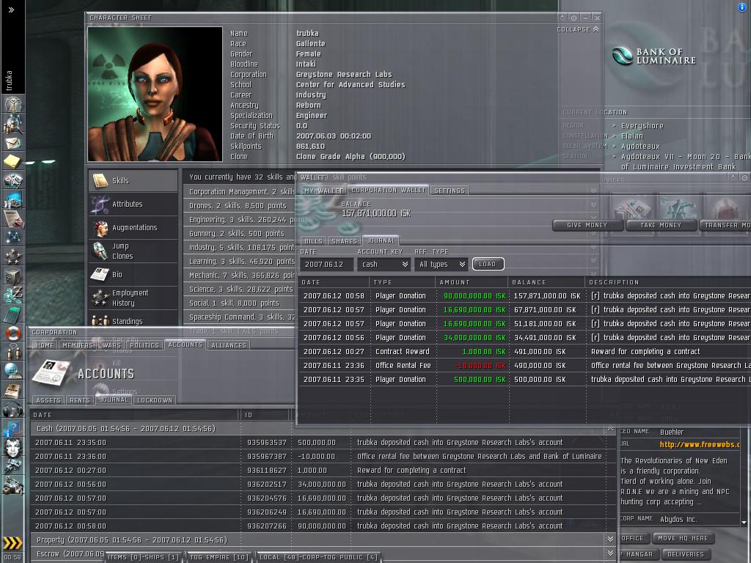
Task: Toggle pin on Character Sheet window
Action: pos(574,18)
